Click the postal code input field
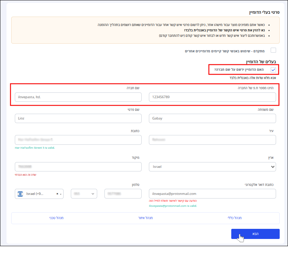The image size is (288, 257). [x=78, y=167]
